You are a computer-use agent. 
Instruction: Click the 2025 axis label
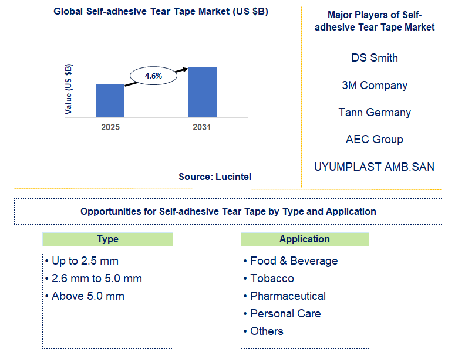110,127
